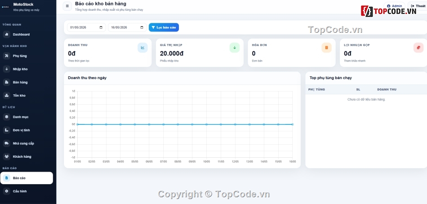The width and height of the screenshot is (427, 204).
Task: Click the green arrow icon on Giá trị nhập card
Action: 235,48
